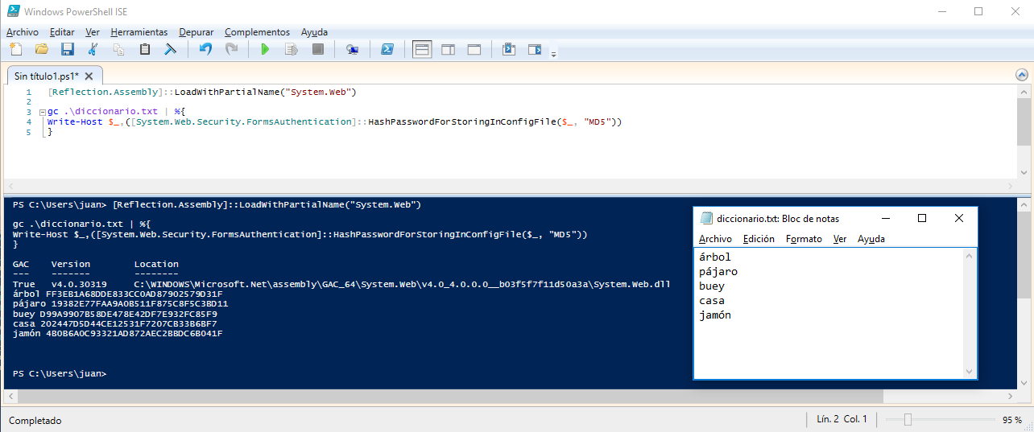This screenshot has height=432, width=1034.
Task: Show the script pane on the right
Action: (x=449, y=49)
